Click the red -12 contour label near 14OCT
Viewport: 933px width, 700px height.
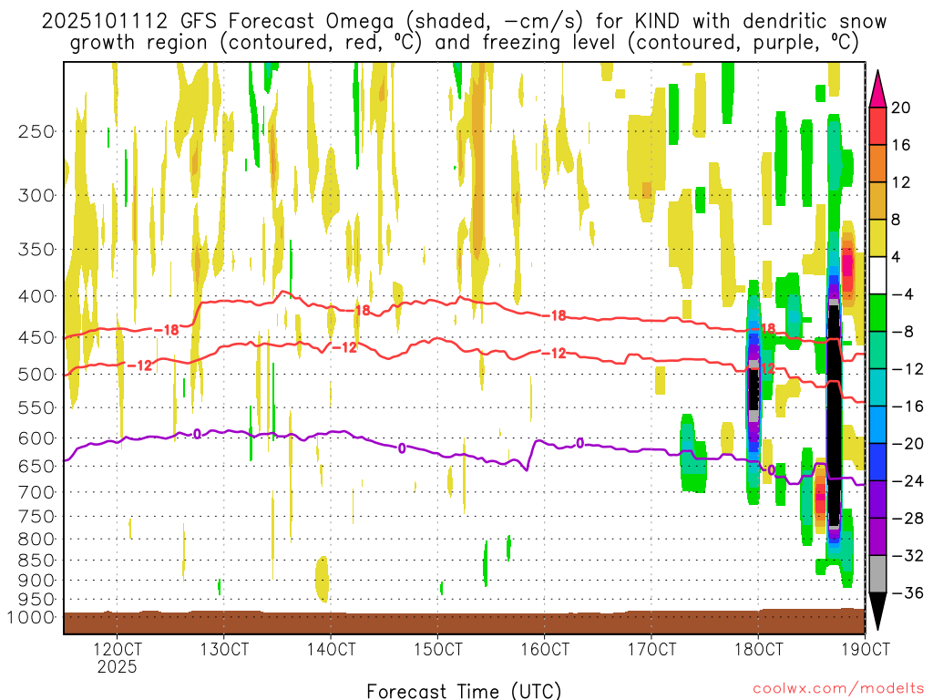[343, 347]
